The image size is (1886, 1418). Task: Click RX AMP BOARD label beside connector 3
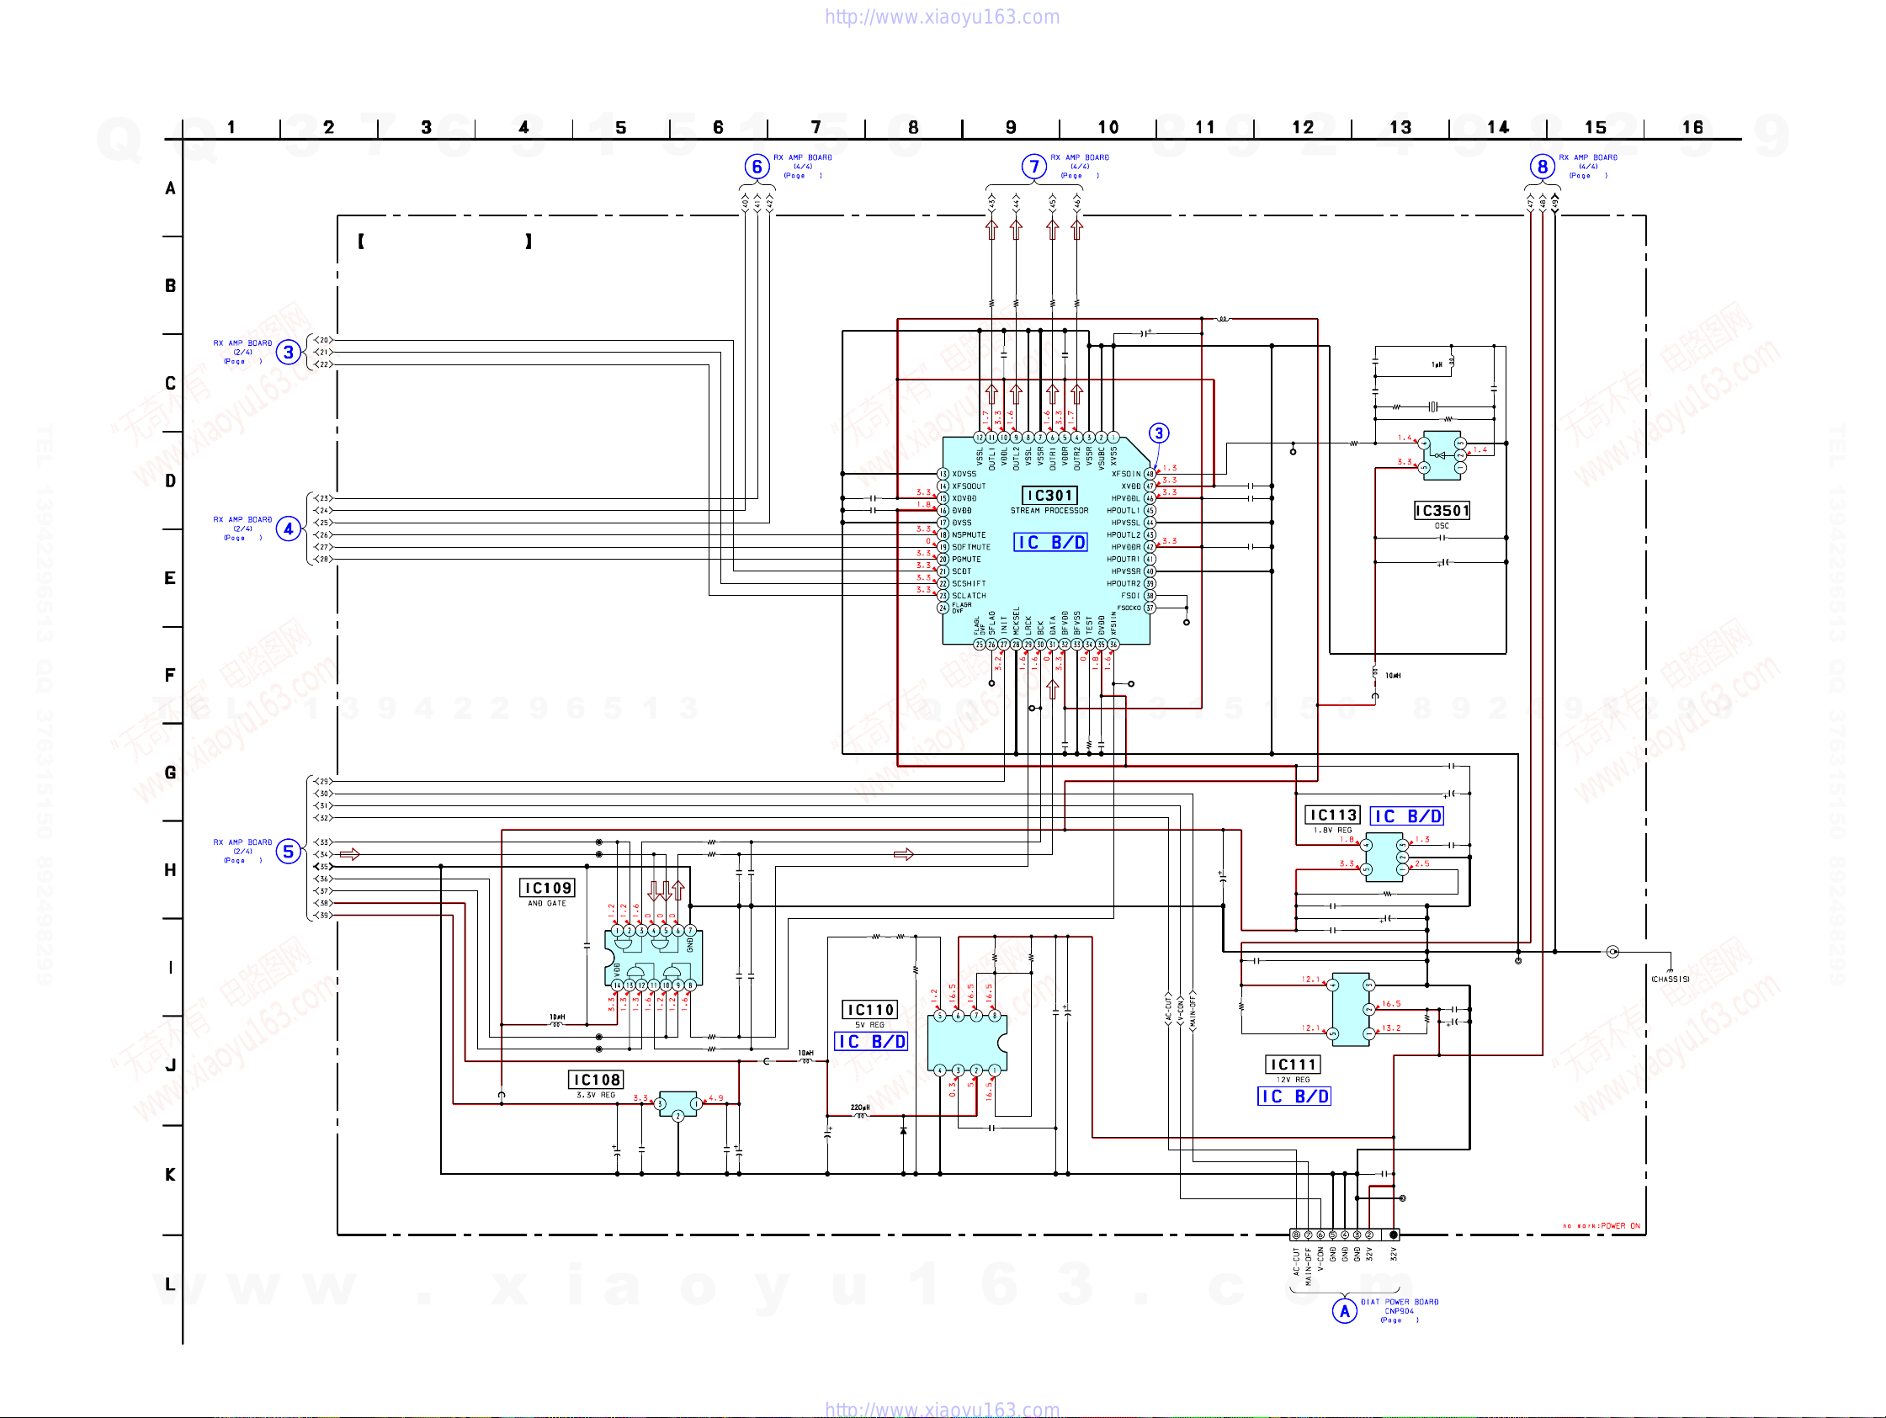(243, 343)
